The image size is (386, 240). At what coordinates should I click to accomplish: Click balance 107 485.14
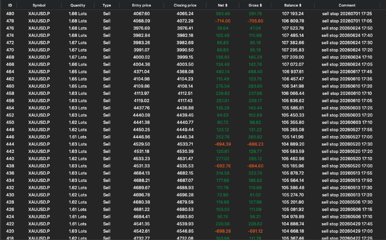(x=293, y=36)
